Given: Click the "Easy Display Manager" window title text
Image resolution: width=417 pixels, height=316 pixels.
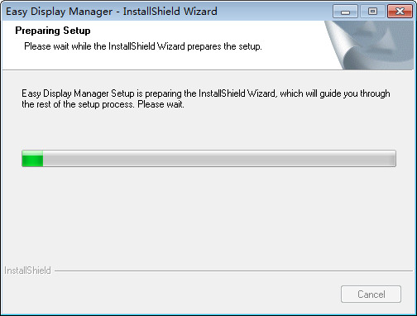Looking at the screenshot, I should pos(59,12).
